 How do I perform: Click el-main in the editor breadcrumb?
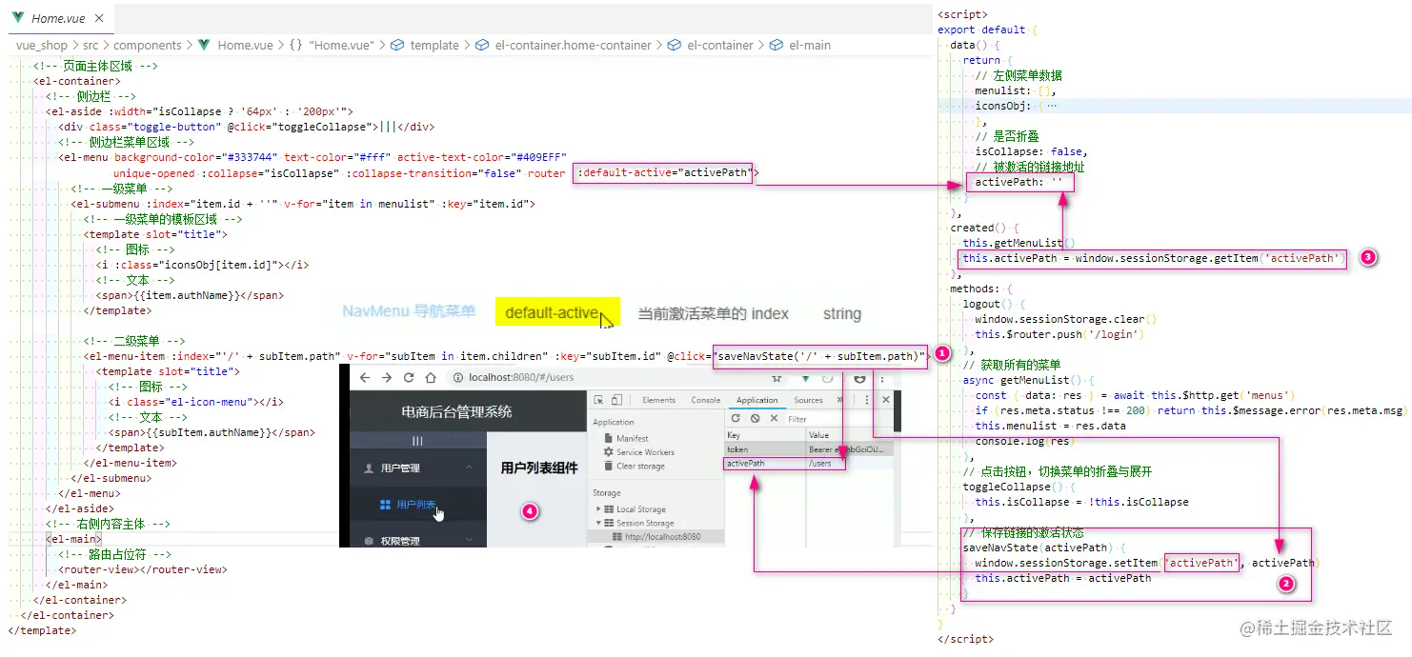tap(809, 45)
